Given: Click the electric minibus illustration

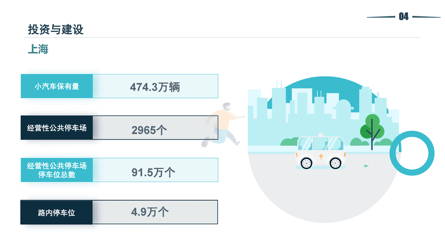Looking at the screenshot, I should pyautogui.click(x=321, y=152).
